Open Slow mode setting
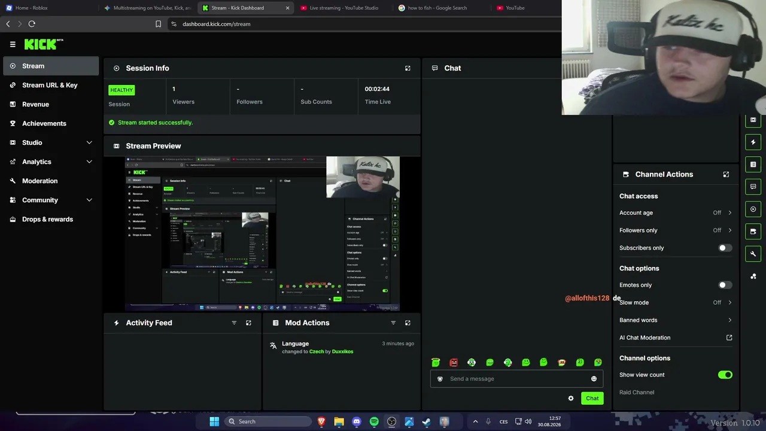 [x=676, y=302]
